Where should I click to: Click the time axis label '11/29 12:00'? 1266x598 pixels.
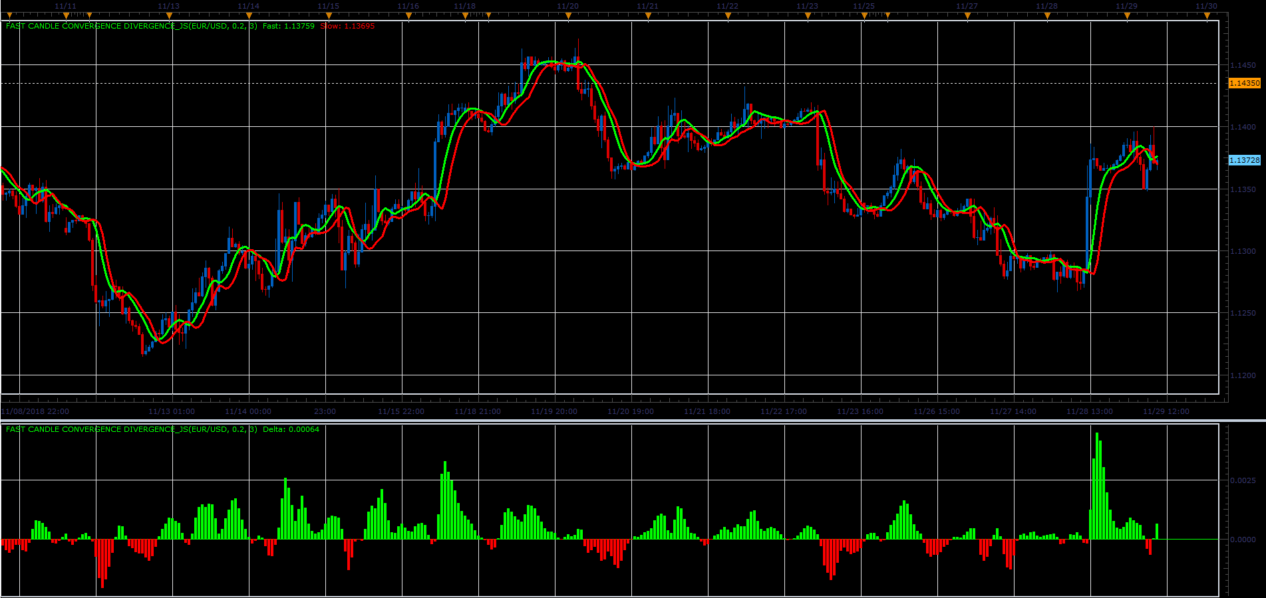(x=1166, y=411)
